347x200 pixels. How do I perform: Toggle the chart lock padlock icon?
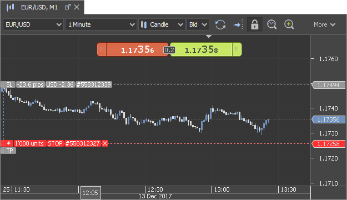255,24
